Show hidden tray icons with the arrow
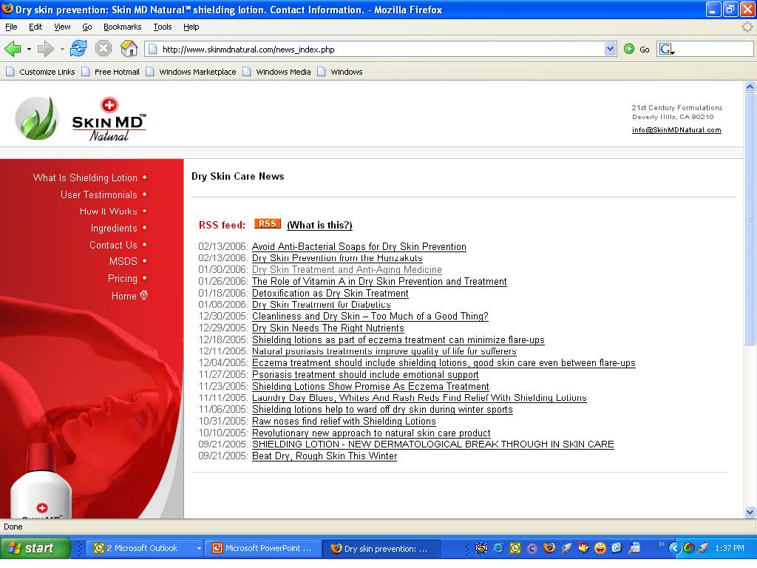Viewport: 757px width, 568px height. point(675,548)
